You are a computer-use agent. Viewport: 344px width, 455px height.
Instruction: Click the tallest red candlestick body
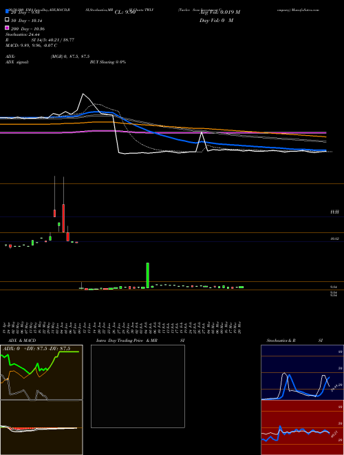point(63,219)
